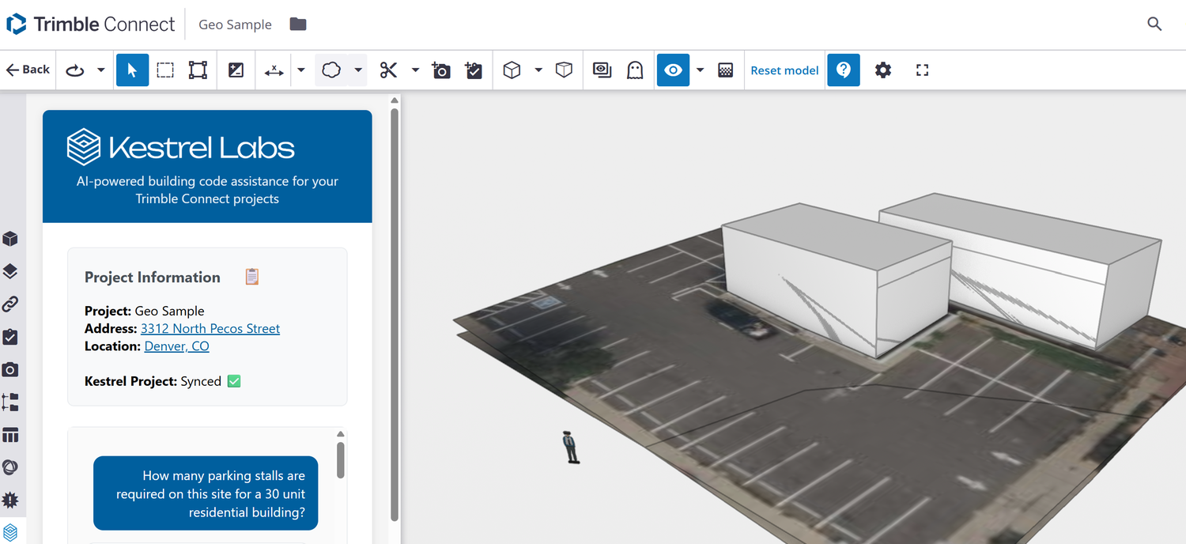Take a snapshot with the camera-plus tool
The height and width of the screenshot is (544, 1186).
(441, 70)
